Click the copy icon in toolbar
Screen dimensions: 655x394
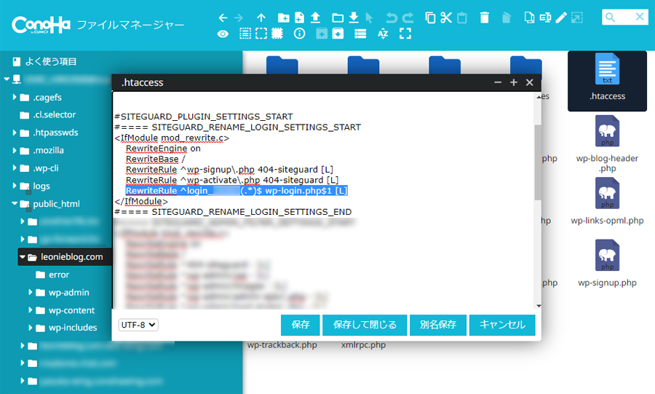[430, 17]
